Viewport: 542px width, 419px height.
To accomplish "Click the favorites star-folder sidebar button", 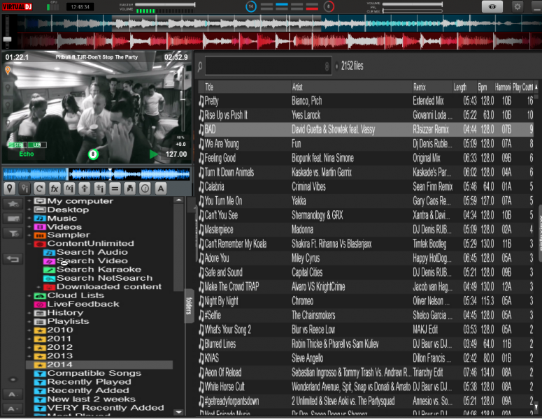I will [x=12, y=203].
